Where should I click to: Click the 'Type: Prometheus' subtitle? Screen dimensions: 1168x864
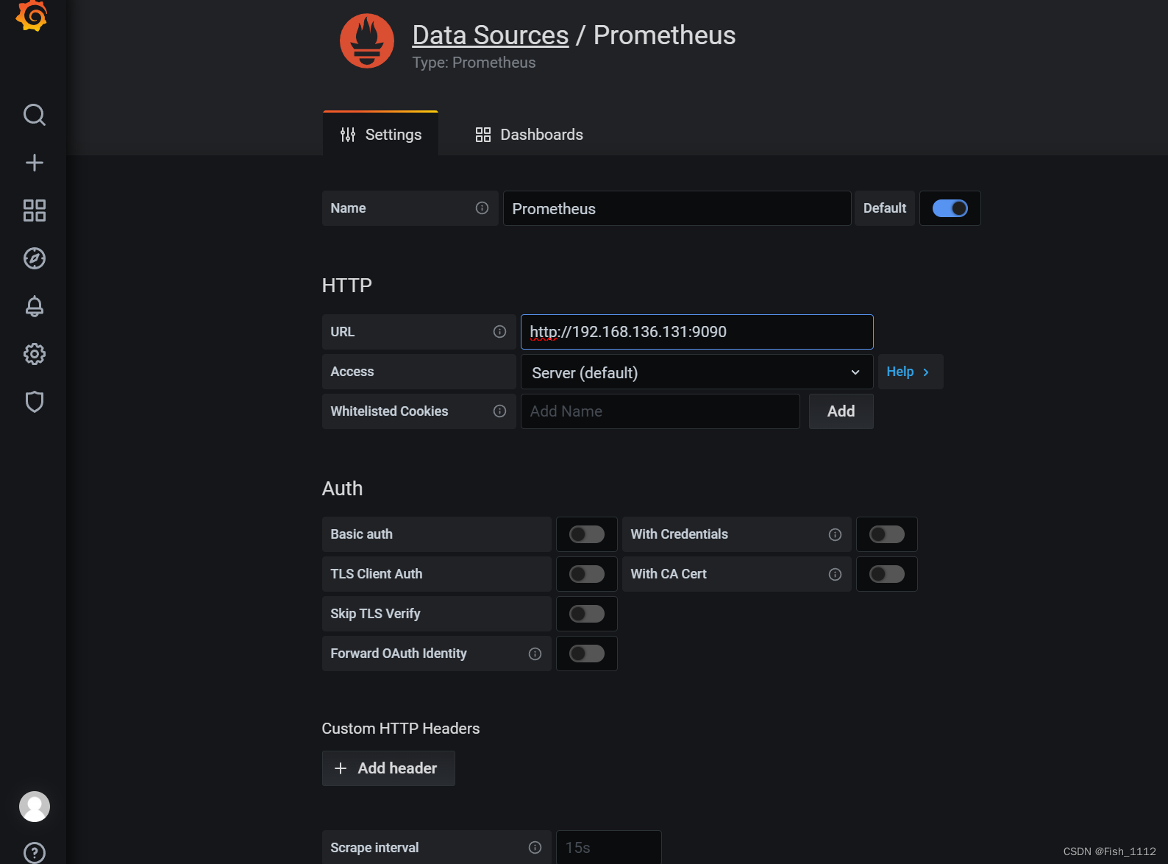pyautogui.click(x=474, y=63)
